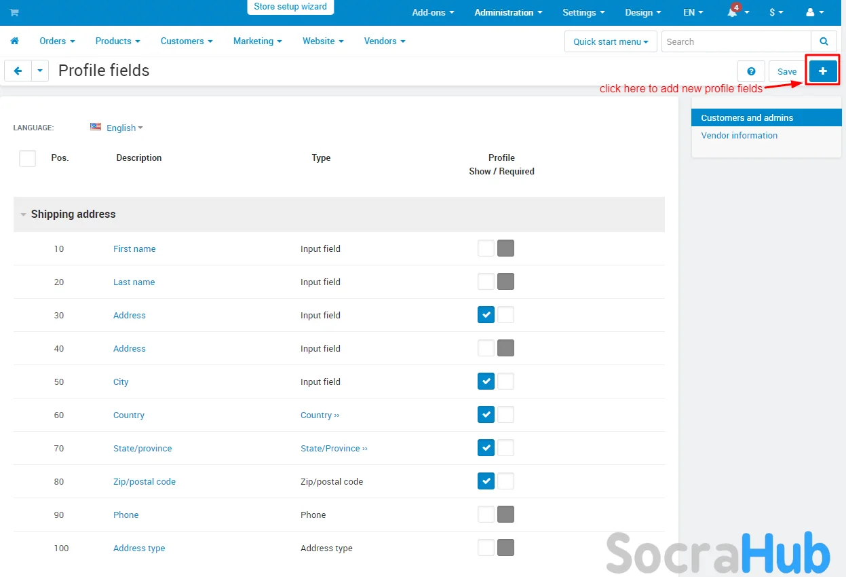Click the Save button

coord(787,71)
